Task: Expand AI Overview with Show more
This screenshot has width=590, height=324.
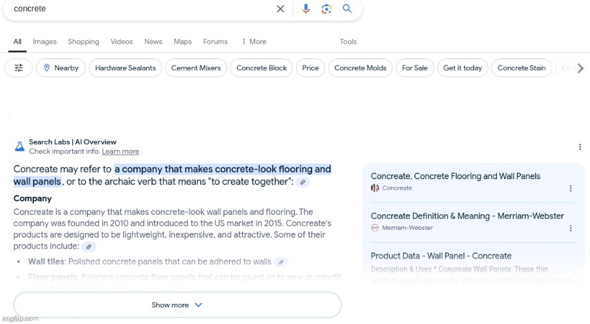Action: point(177,305)
